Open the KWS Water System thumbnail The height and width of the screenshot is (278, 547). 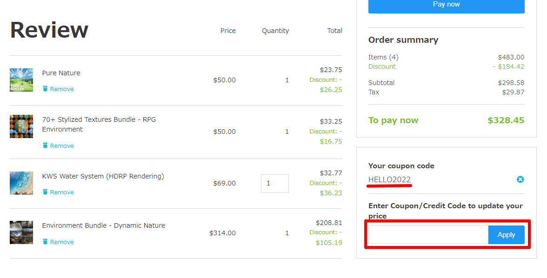point(21,183)
